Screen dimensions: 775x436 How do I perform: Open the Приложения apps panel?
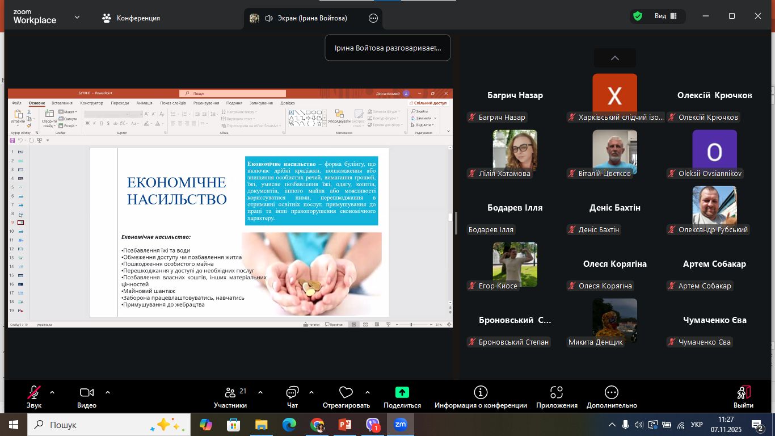556,396
